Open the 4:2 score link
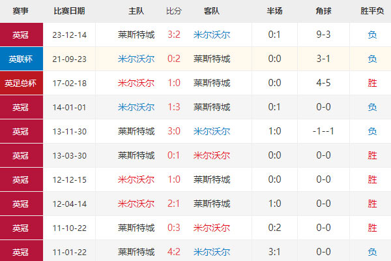This screenshot has height=261, width=391. [174, 252]
